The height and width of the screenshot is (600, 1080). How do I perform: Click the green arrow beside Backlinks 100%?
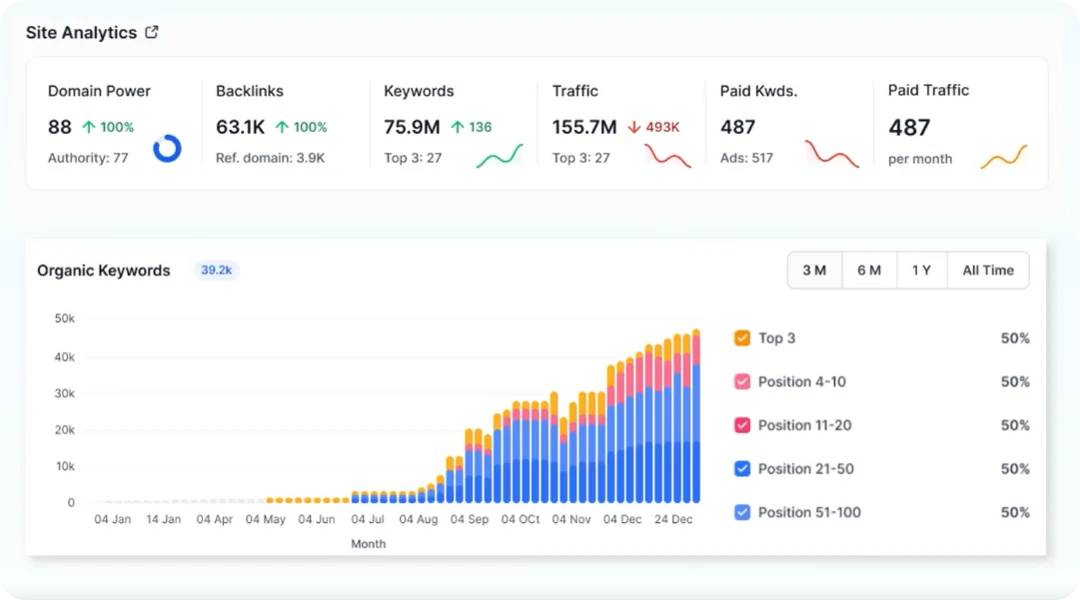(x=282, y=127)
